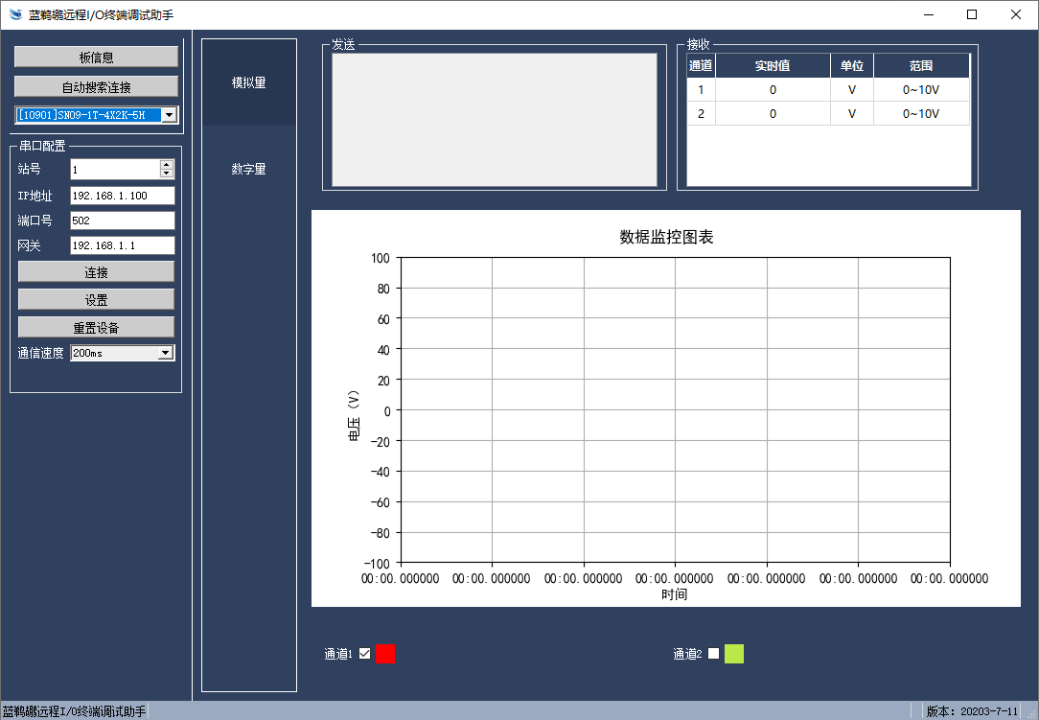This screenshot has width=1039, height=720.
Task: Click the 网关 input field
Action: [122, 245]
